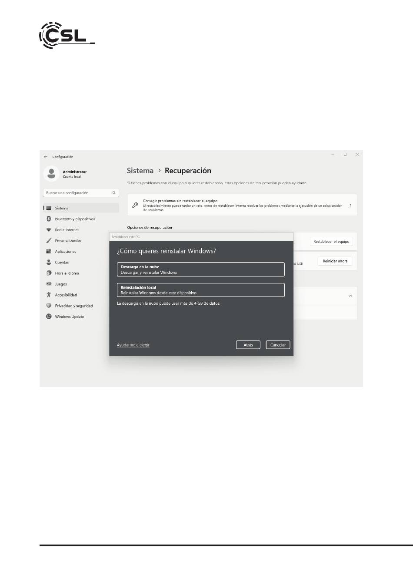Viewport: 413px width, 583px height.
Task: Click the Hora e idioma globe icon
Action: coord(49,273)
